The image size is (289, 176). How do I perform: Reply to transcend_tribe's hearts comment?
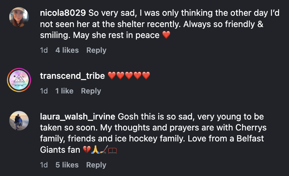(91, 91)
